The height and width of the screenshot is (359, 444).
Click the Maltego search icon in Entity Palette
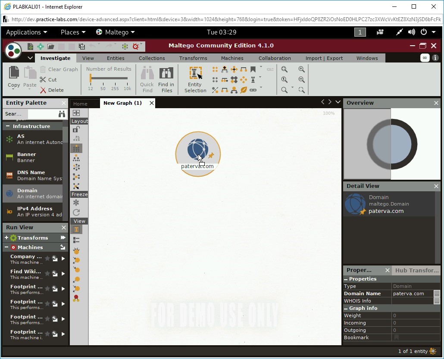click(x=62, y=114)
